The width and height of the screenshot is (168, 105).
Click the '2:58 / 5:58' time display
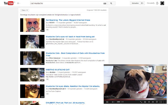[120, 102]
